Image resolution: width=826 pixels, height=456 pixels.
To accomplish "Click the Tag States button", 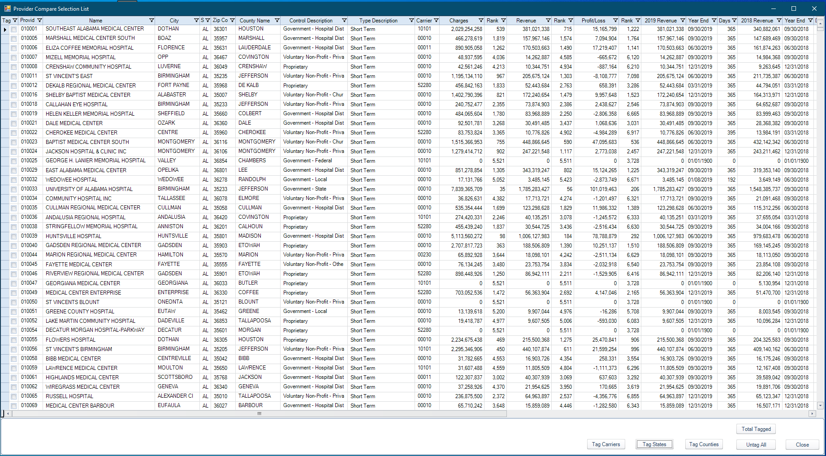I will (654, 444).
